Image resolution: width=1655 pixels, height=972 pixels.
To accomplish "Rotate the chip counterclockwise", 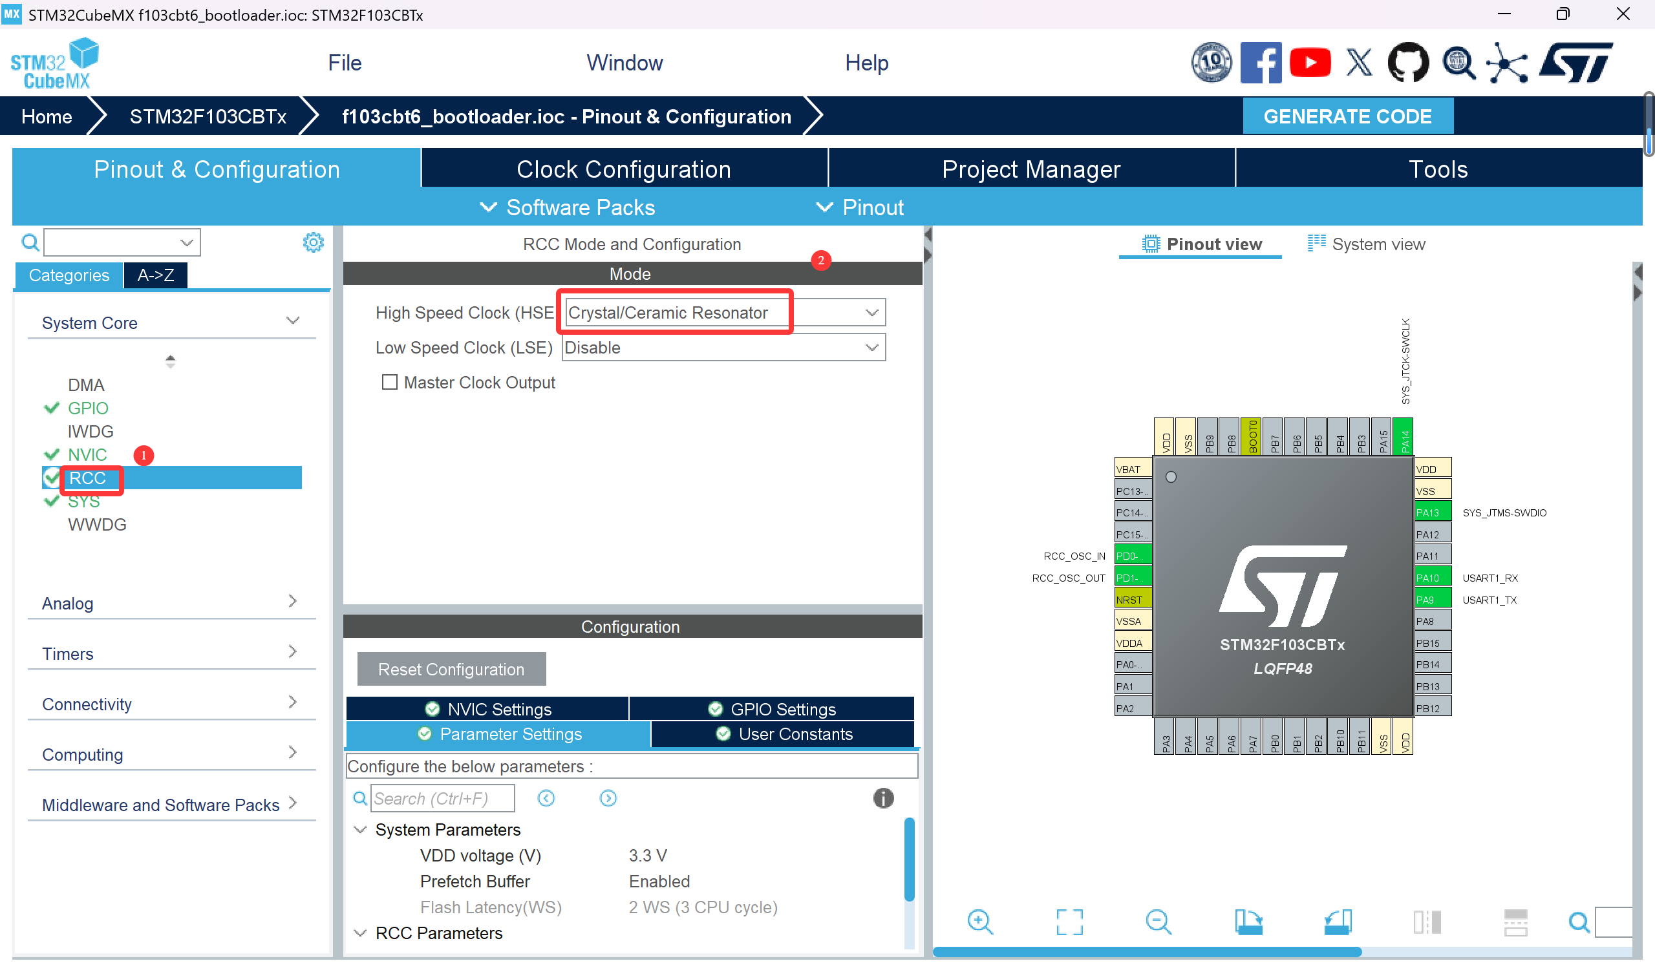I will coord(1338,922).
